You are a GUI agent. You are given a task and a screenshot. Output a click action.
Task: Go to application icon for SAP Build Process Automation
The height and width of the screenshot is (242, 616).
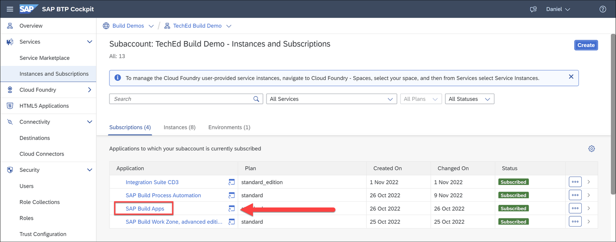coord(231,195)
